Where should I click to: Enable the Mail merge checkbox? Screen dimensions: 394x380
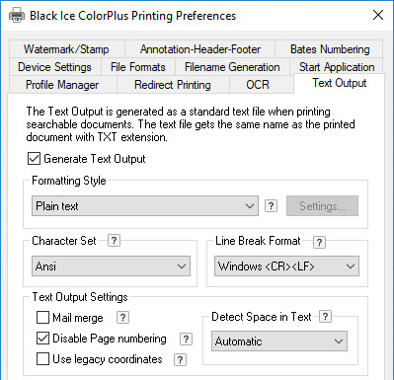point(42,318)
